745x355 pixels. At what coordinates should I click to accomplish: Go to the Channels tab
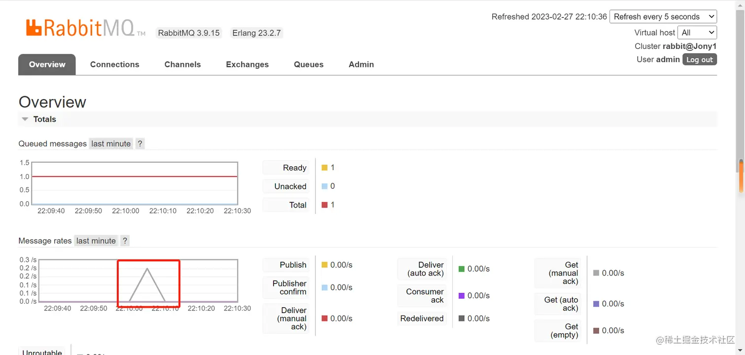(183, 65)
